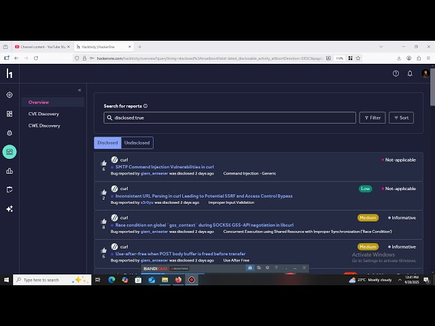Viewport: 435px width, 326px height.
Task: Open the Windows Start menu
Action: 6,280
